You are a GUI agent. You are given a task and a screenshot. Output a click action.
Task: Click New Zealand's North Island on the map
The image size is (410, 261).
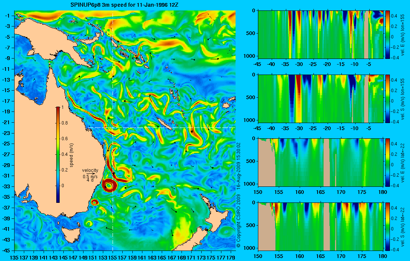(218, 217)
